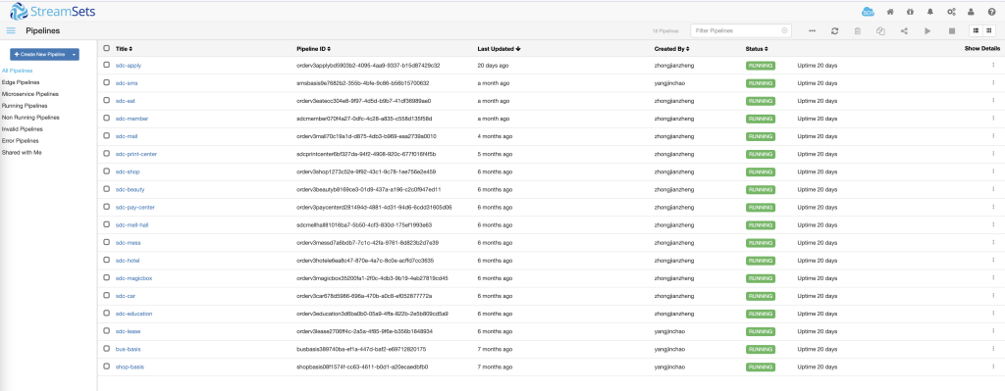Open row actions menu for sdc-sms

[993, 82]
